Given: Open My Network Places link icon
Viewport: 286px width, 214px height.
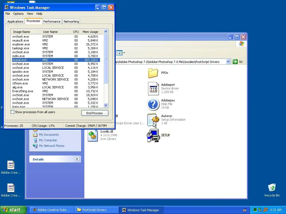Looking at the screenshot, I should (x=35, y=146).
